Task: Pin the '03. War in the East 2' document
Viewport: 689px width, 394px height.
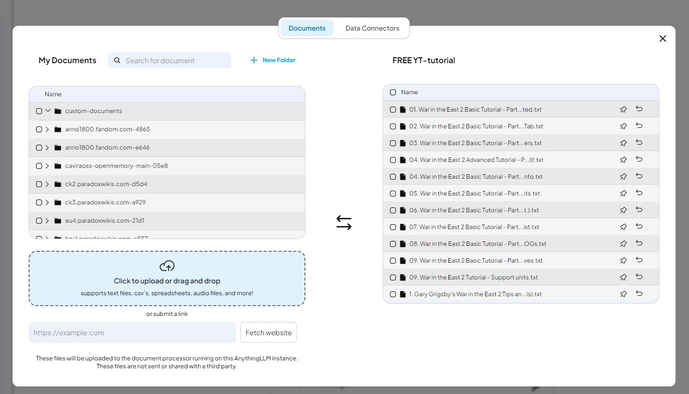Action: tap(623, 143)
